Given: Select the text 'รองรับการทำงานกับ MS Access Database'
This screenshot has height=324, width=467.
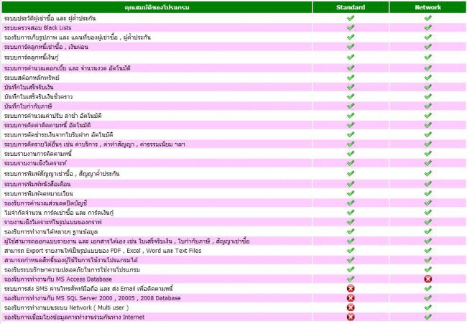Looking at the screenshot, I should [58, 279].
